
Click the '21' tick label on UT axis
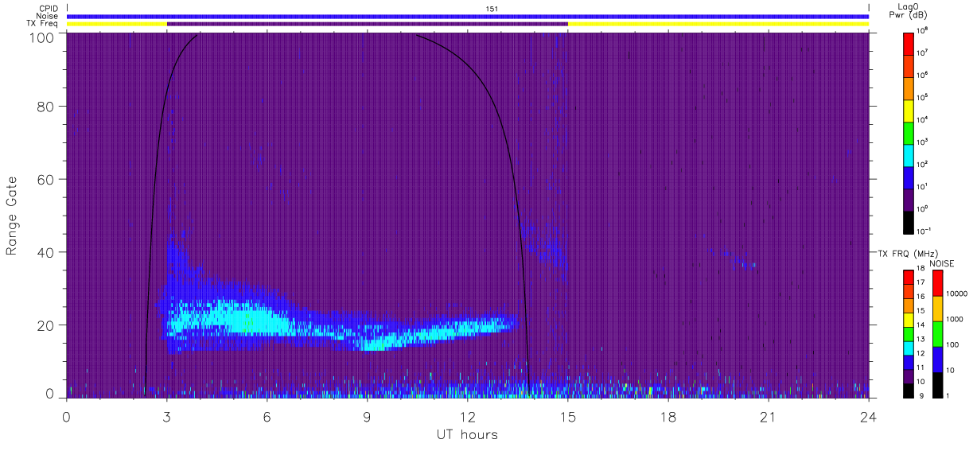tap(769, 416)
